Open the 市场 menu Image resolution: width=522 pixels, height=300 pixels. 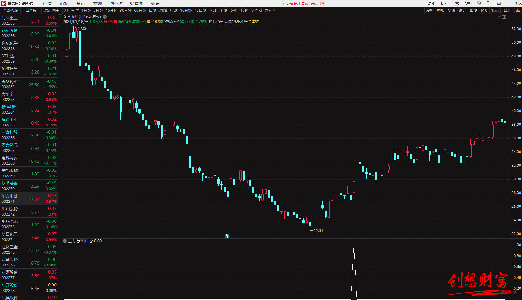point(64,3)
